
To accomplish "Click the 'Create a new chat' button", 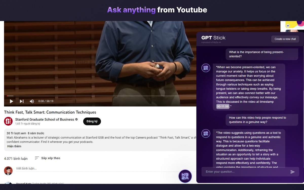I will [x=285, y=39].
